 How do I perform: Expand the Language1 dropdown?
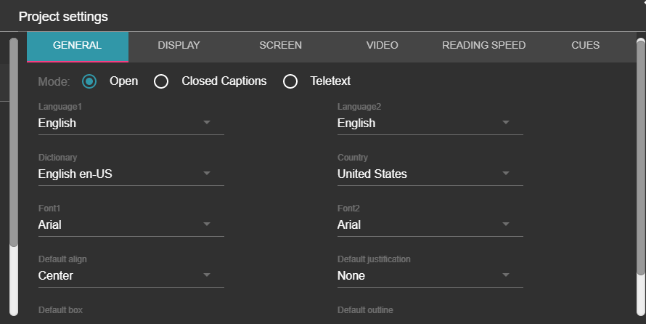131,123
